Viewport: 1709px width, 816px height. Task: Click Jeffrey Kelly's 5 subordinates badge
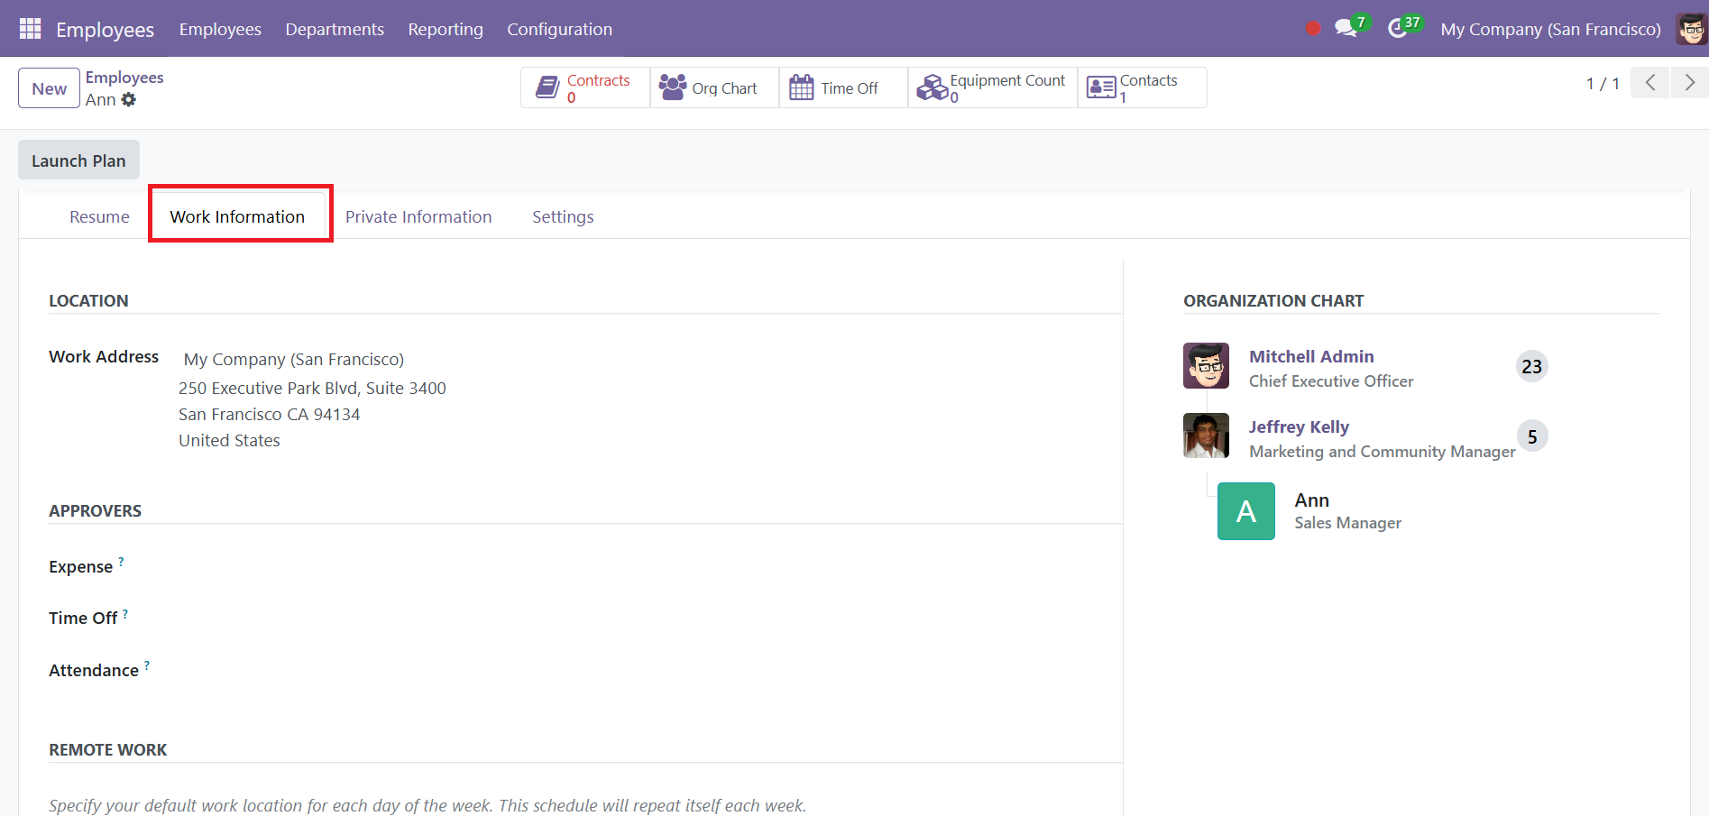coord(1532,436)
